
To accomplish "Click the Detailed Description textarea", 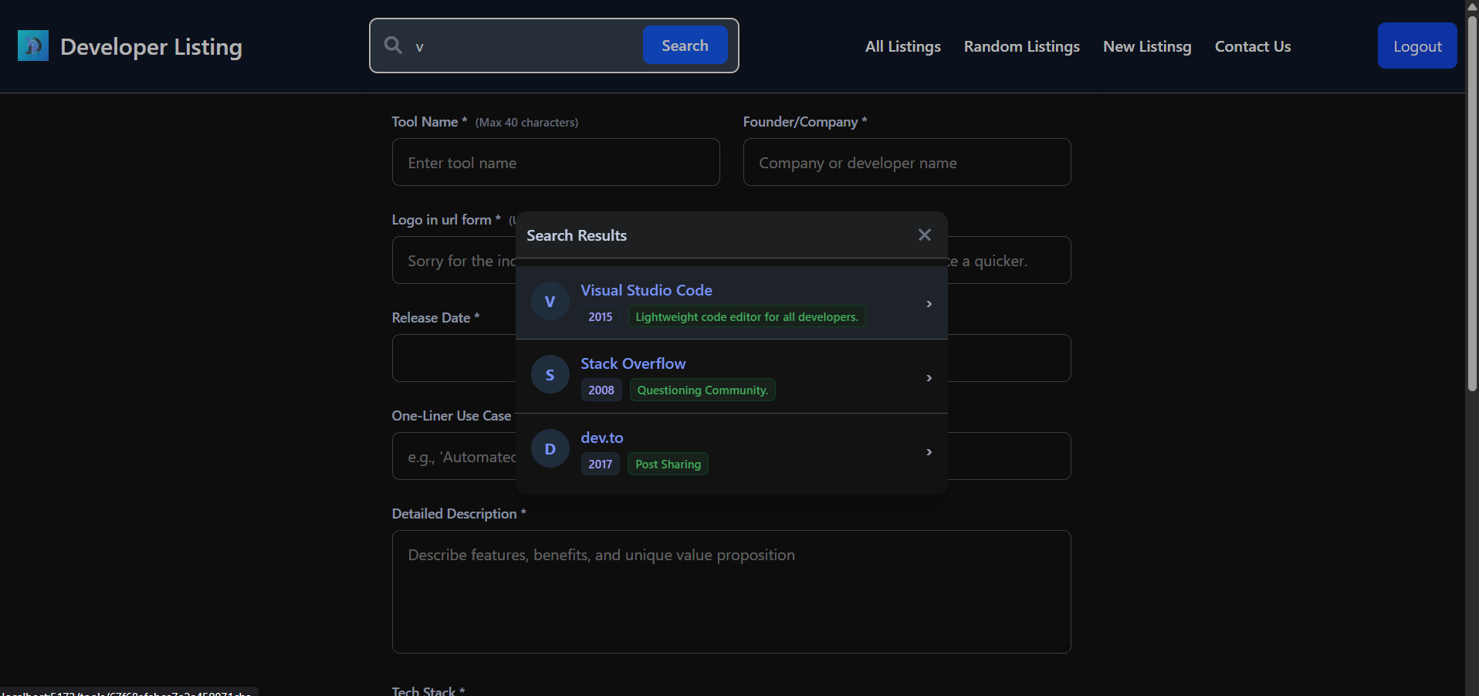I will tap(731, 592).
